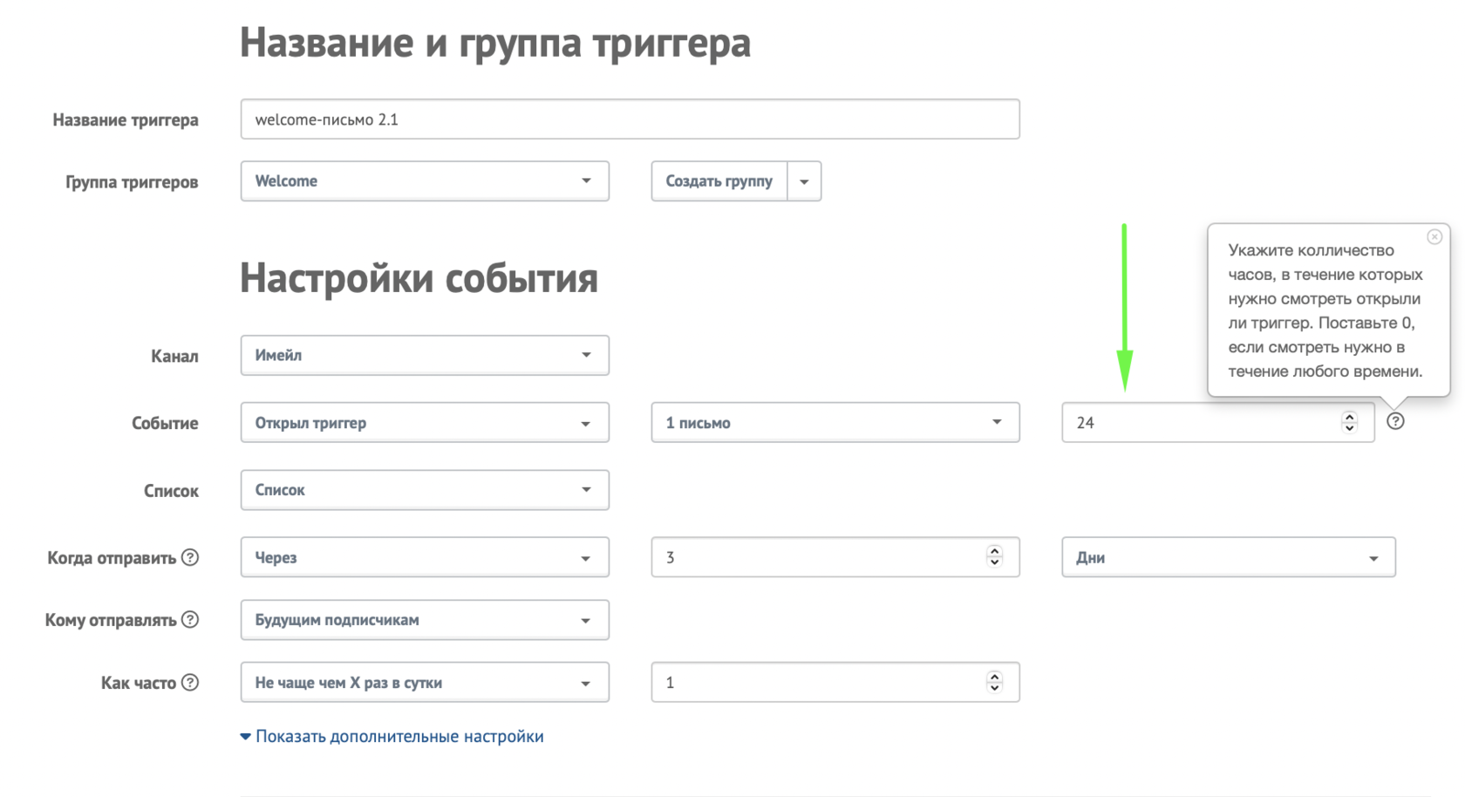Open the Будущим подписчикам dropdown

pyautogui.click(x=425, y=620)
